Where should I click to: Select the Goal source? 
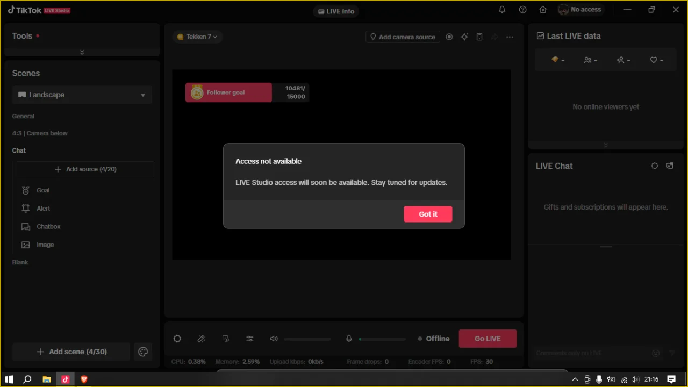[43, 190]
